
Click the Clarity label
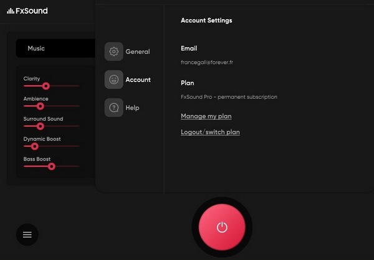click(x=32, y=78)
